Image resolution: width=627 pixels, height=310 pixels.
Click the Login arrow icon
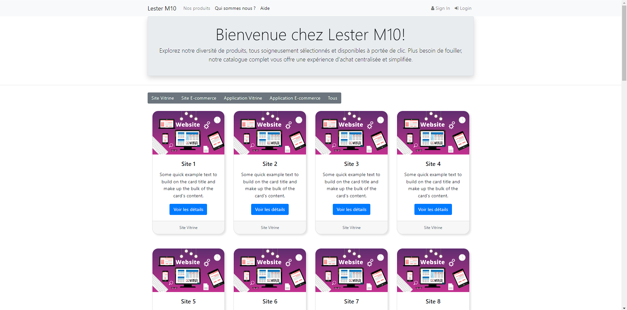457,8
